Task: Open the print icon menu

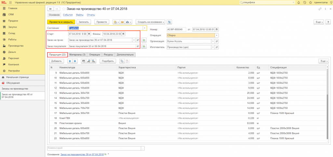Action: pyautogui.click(x=128, y=22)
